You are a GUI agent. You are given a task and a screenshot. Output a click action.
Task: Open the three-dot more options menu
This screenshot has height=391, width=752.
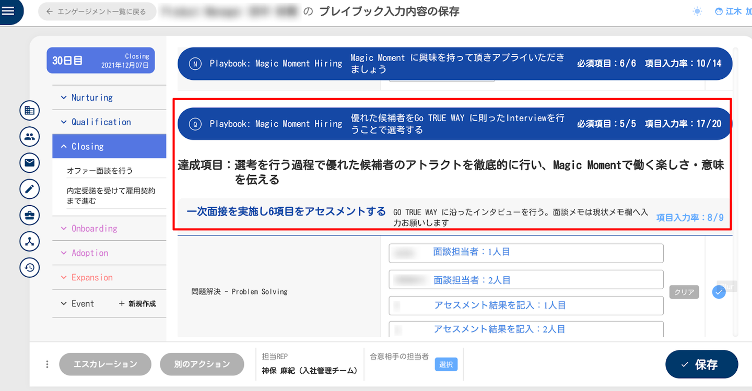tap(48, 364)
